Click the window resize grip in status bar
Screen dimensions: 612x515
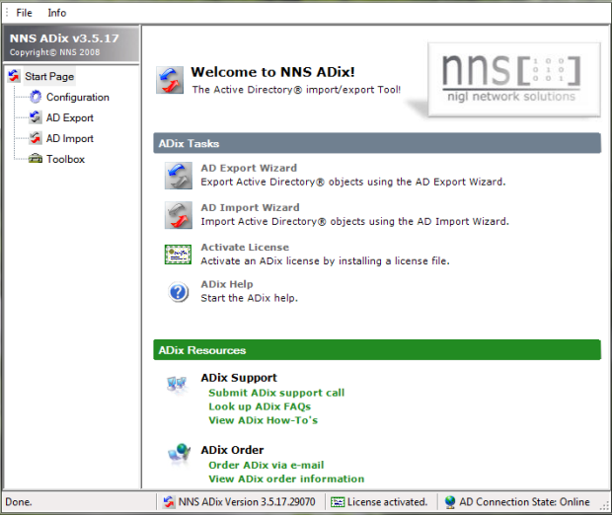click(605, 506)
